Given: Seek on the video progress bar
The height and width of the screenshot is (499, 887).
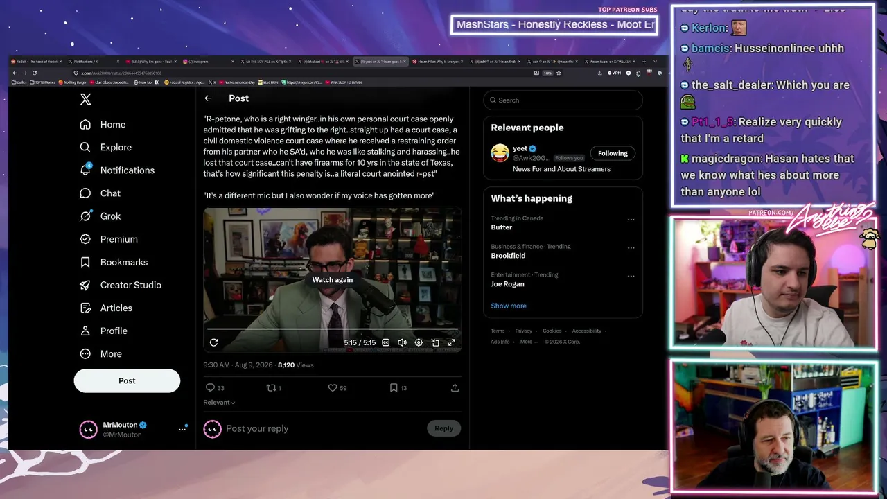Looking at the screenshot, I should click(x=333, y=329).
